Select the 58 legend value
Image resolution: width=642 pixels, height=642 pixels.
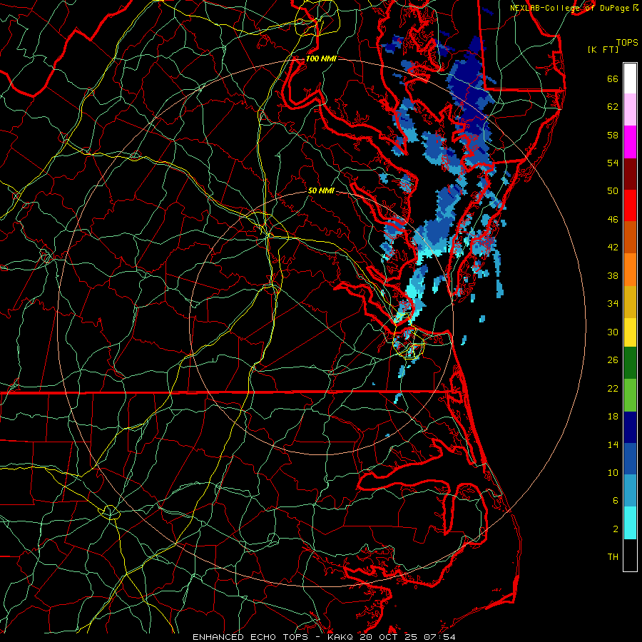(x=613, y=135)
